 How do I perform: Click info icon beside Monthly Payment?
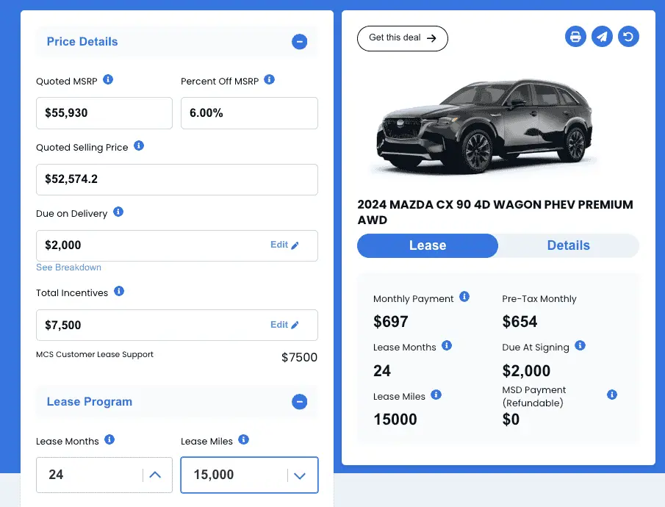tap(464, 297)
